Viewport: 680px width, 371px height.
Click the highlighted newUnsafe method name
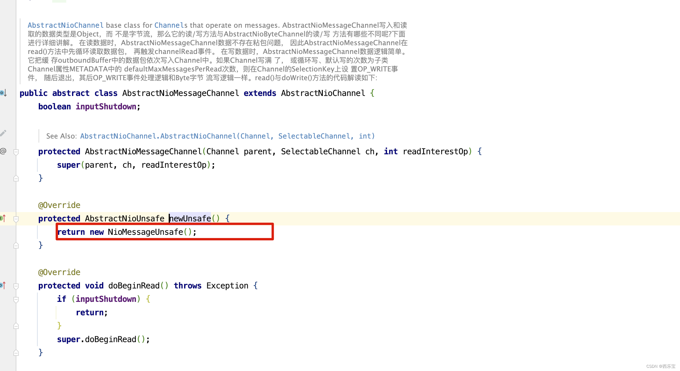(190, 218)
